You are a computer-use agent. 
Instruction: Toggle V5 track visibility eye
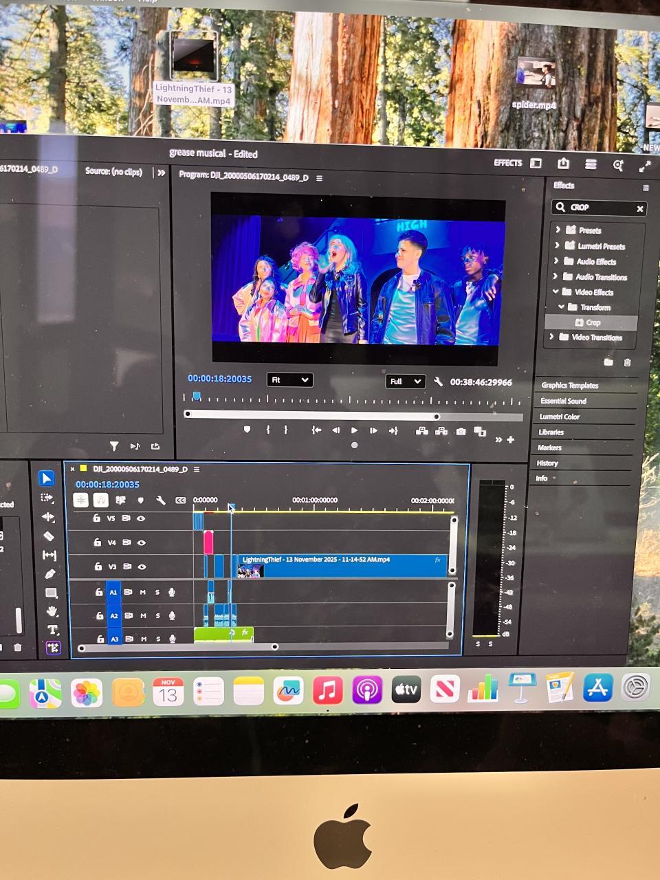coord(141,518)
